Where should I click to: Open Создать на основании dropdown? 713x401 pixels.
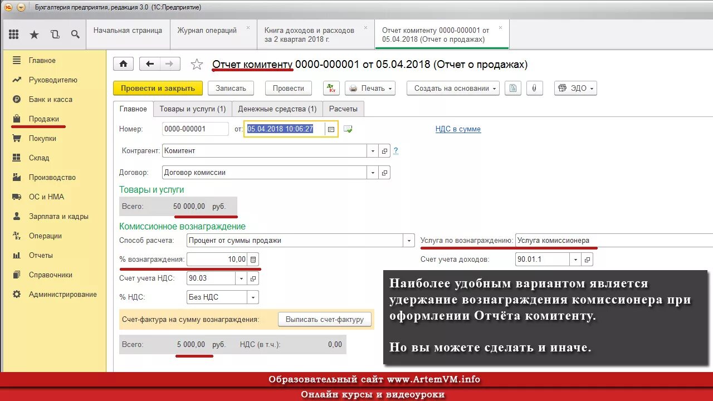point(453,88)
